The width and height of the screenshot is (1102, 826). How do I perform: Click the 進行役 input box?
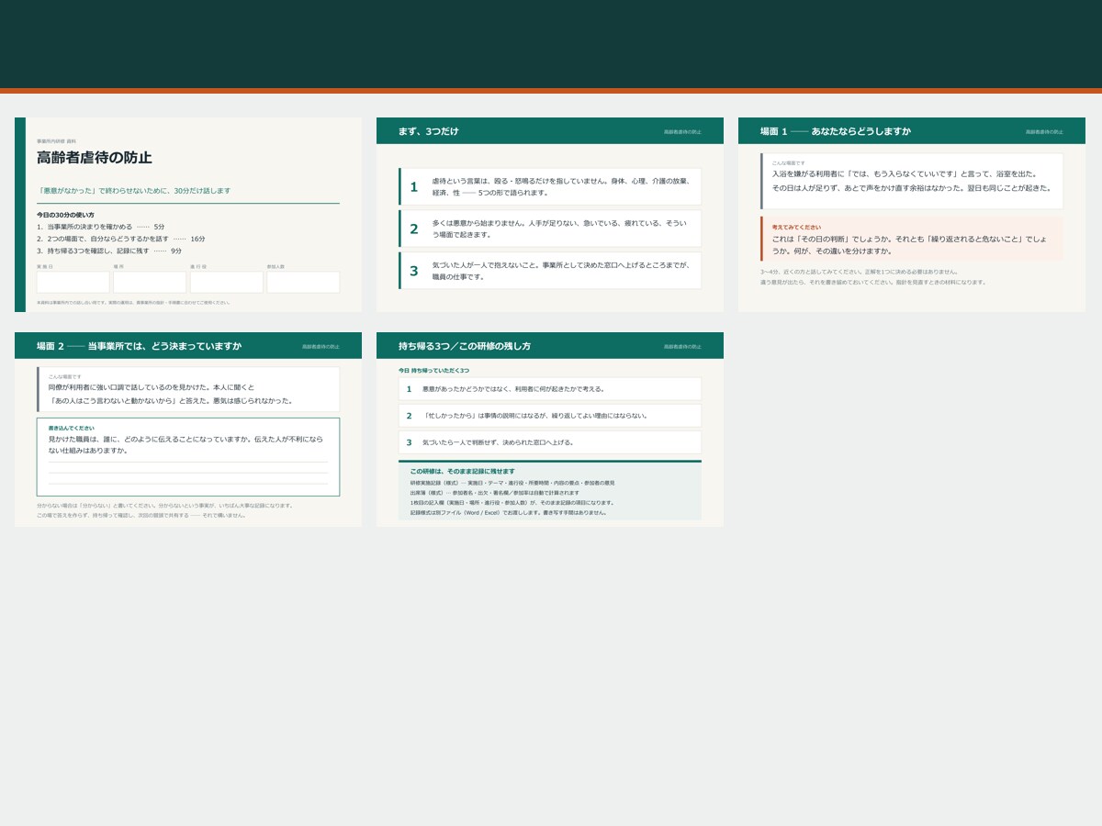point(227,282)
